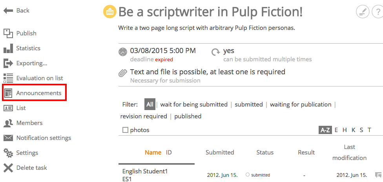Select the All filter
The width and height of the screenshot is (383, 182).
click(150, 105)
